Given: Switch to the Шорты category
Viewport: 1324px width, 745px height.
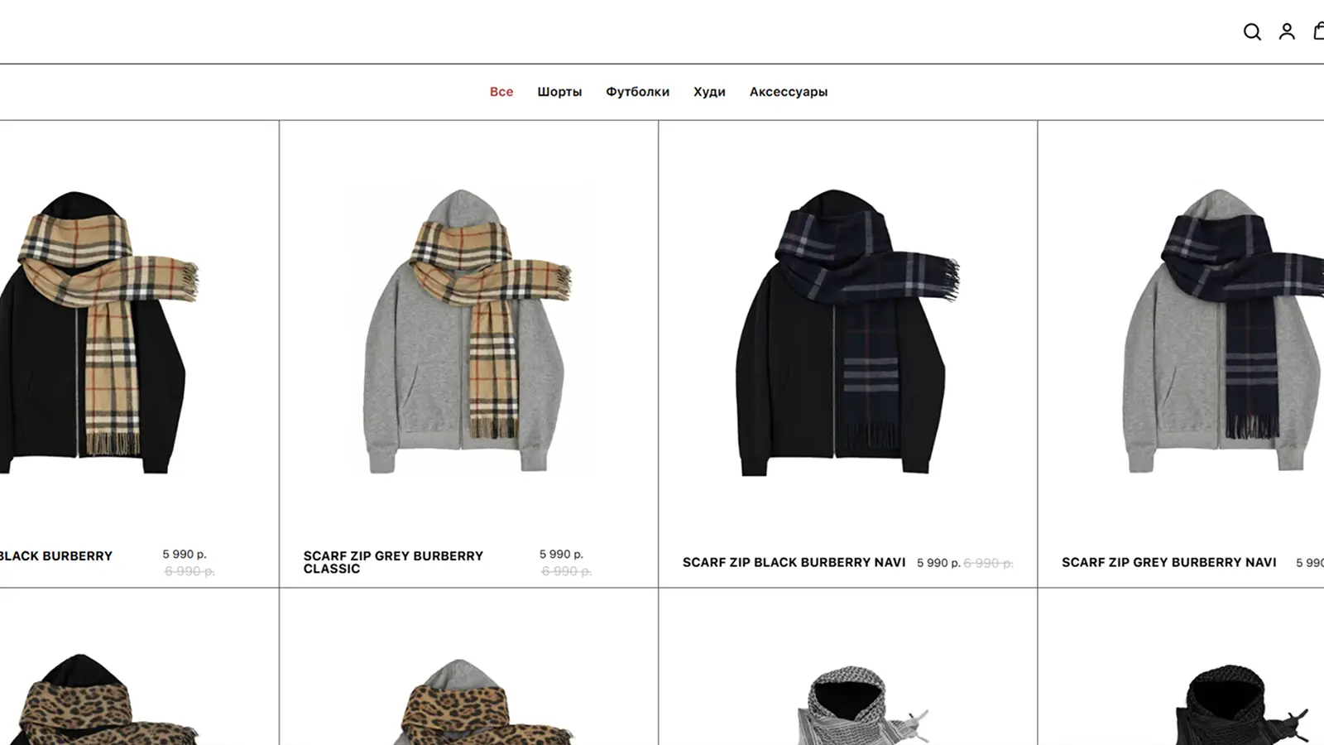Looking at the screenshot, I should (x=559, y=92).
